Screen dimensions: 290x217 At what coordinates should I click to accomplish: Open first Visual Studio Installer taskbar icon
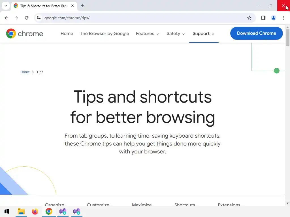tap(63, 211)
